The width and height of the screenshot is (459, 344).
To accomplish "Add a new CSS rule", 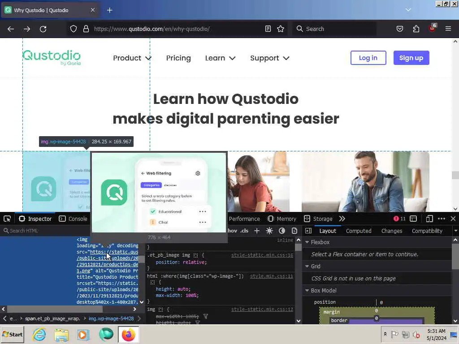I will (257, 231).
